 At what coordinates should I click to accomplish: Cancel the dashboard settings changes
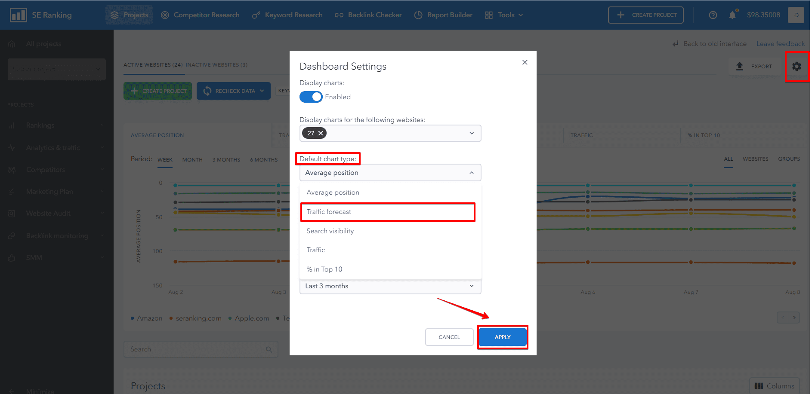(x=449, y=337)
